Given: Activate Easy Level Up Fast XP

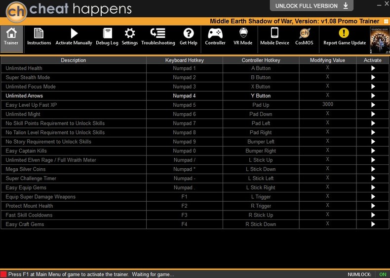Looking at the screenshot, I should pyautogui.click(x=373, y=105).
